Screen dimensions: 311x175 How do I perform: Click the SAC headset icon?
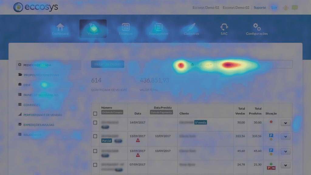(x=224, y=27)
